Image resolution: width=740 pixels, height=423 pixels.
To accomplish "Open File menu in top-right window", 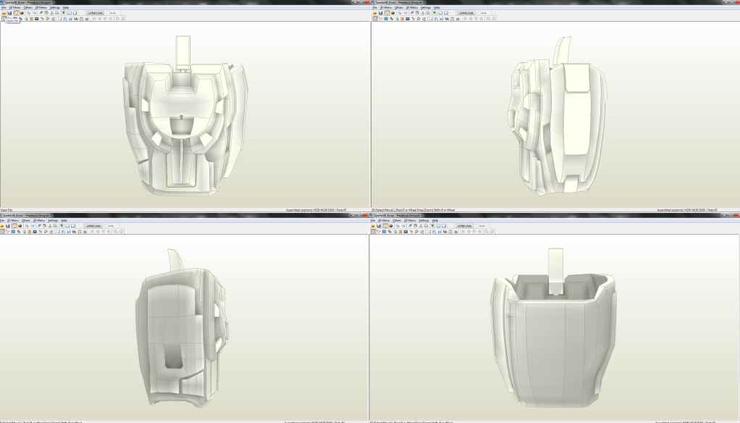I will tap(375, 7).
